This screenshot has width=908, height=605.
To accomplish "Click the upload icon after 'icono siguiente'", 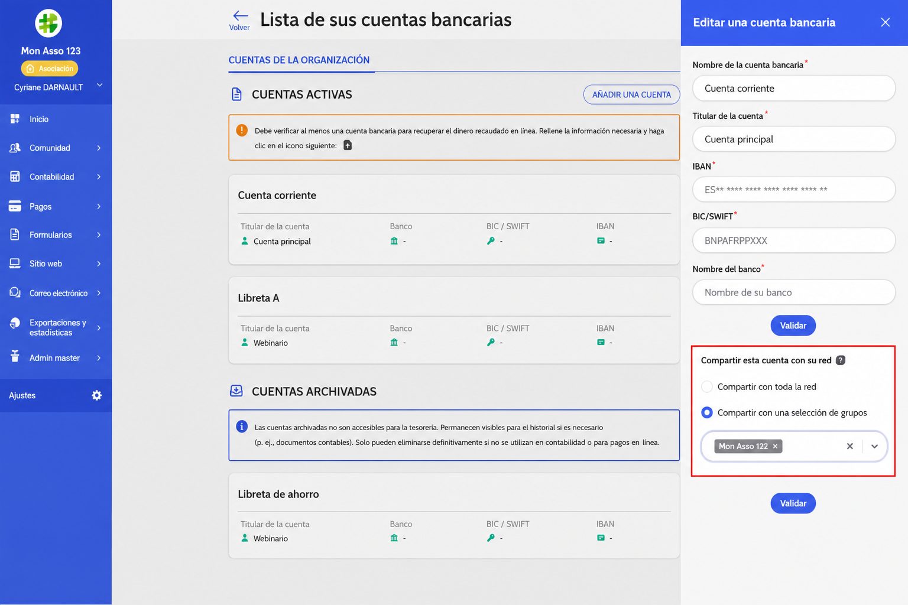I will (x=348, y=145).
